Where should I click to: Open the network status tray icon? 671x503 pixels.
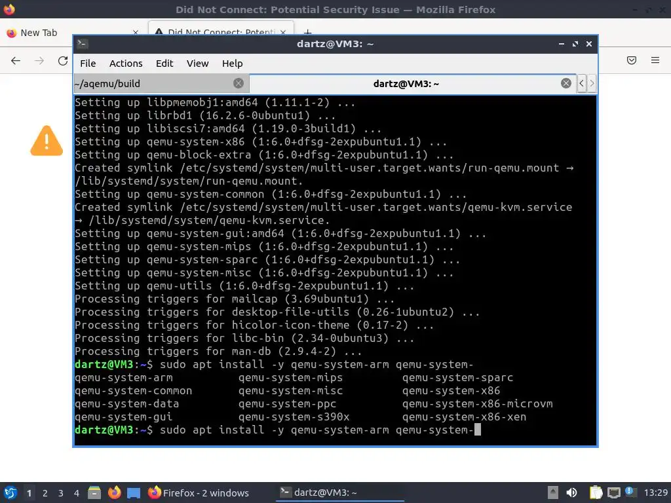click(x=613, y=493)
